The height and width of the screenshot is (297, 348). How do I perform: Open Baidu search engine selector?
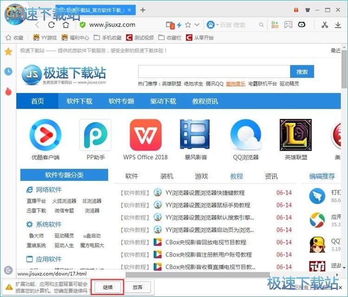(x=212, y=25)
